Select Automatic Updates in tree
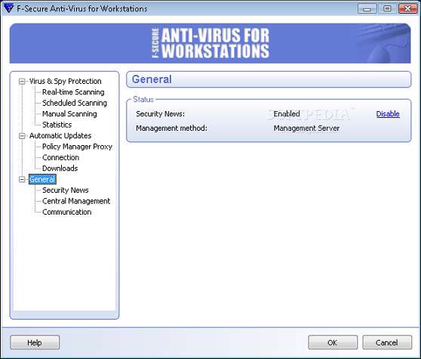 (60, 136)
